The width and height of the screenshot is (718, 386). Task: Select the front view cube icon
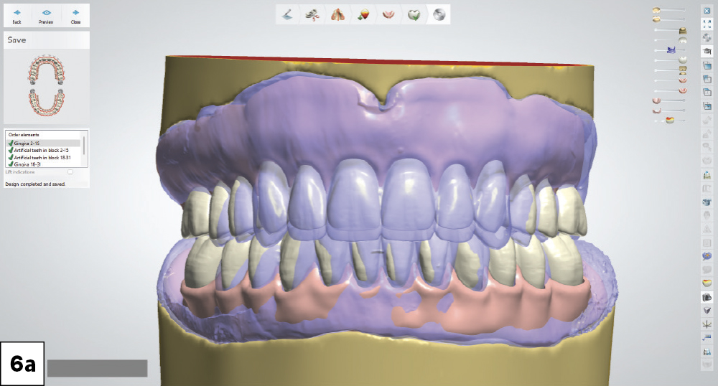pos(707,65)
